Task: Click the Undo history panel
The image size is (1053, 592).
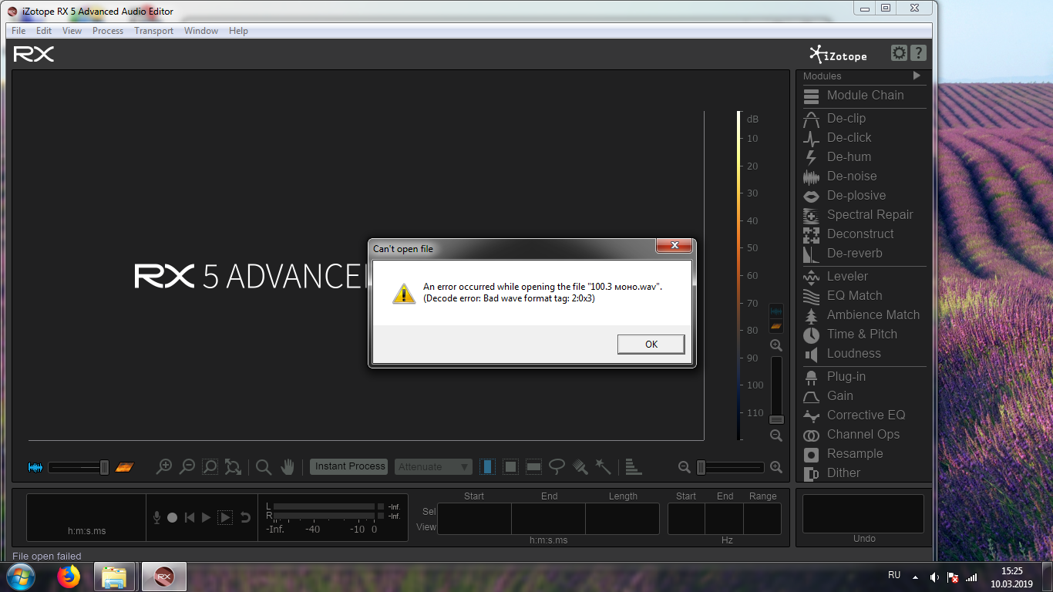Action: click(x=863, y=514)
